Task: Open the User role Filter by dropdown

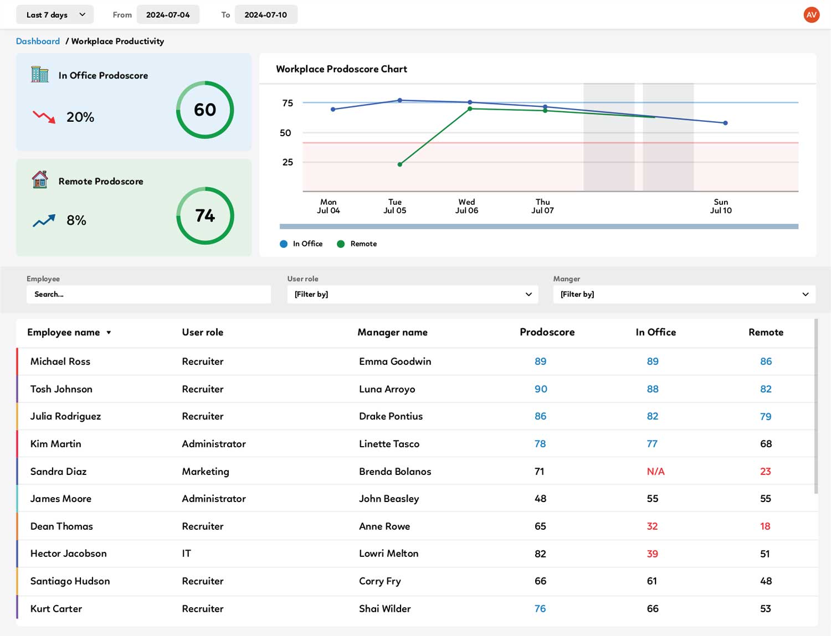Action: click(x=412, y=294)
